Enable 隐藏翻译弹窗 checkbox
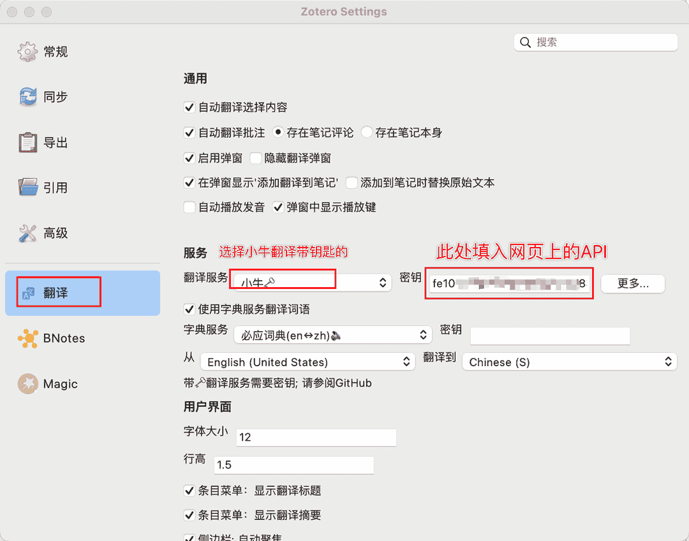The image size is (689, 541). click(256, 158)
